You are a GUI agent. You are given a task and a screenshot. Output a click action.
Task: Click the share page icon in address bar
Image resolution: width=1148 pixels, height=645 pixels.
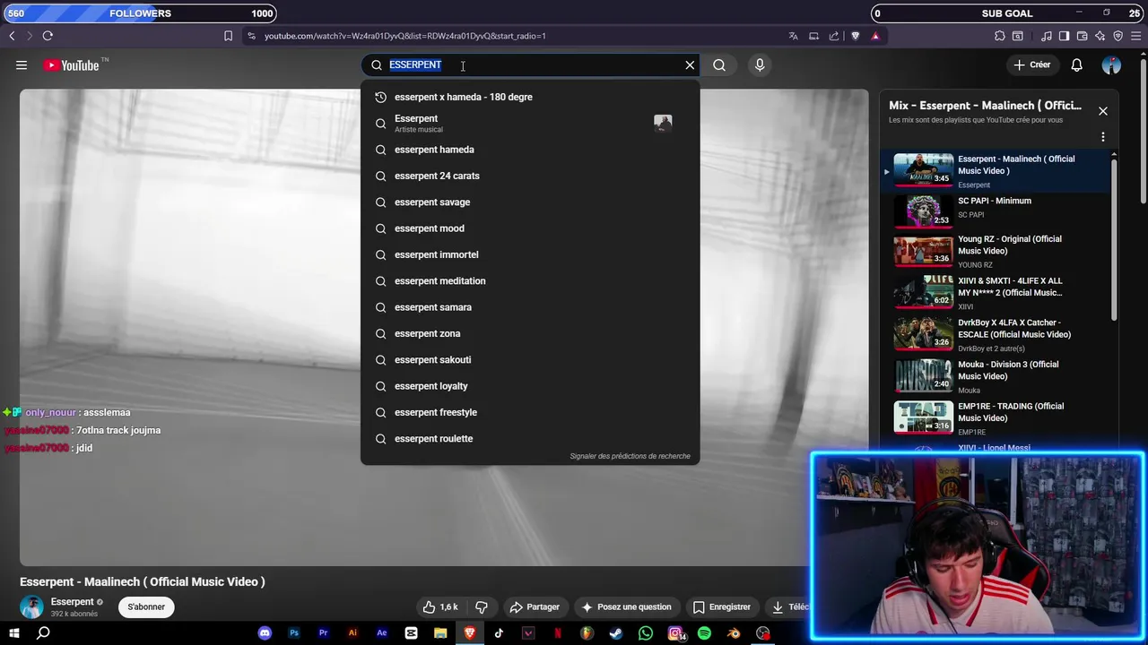(834, 36)
